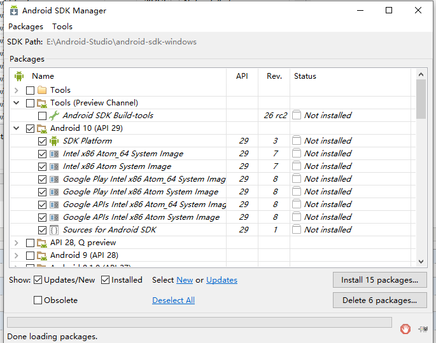This screenshot has width=436, height=343.
Task: Click Google APIs Intel x86 Atom System Image icon
Action: point(54,217)
